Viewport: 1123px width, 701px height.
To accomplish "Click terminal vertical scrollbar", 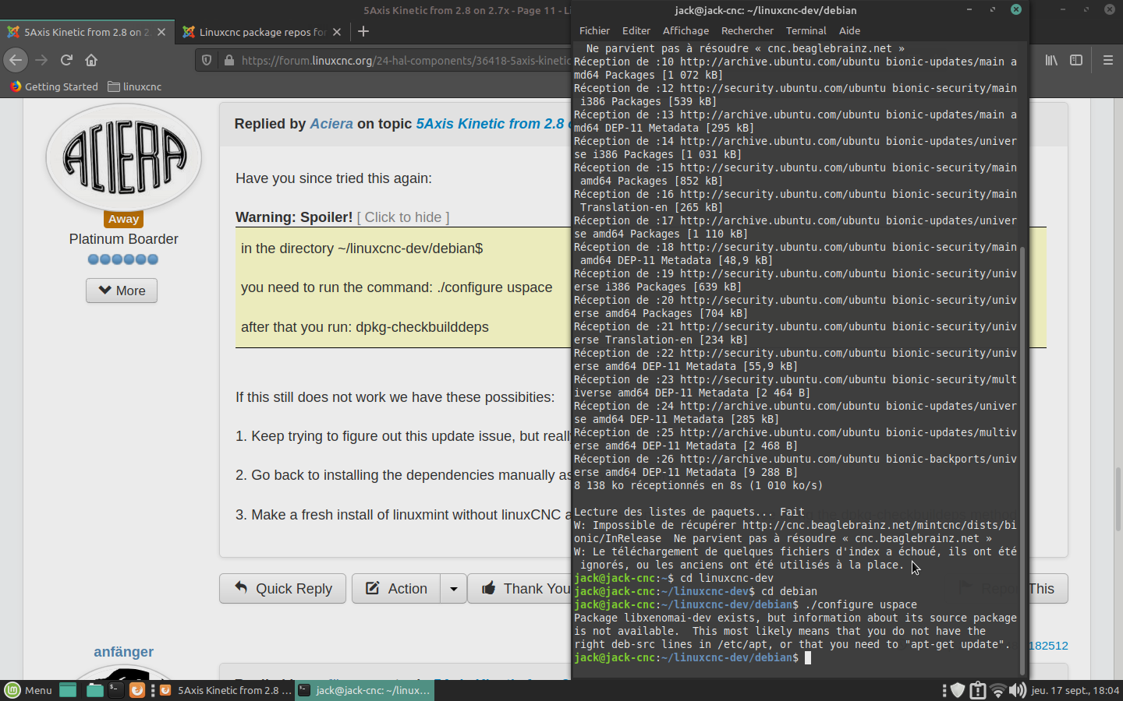I will pyautogui.click(x=1022, y=460).
